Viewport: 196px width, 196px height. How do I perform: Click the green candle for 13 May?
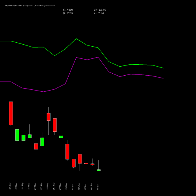(17, 135)
